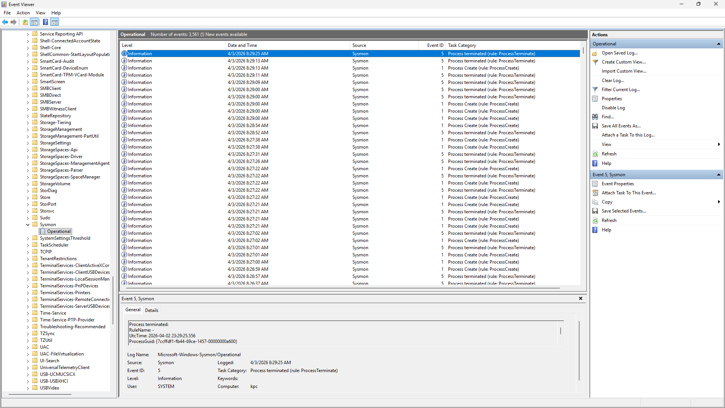Click the Save All Events floppy icon

click(595, 126)
